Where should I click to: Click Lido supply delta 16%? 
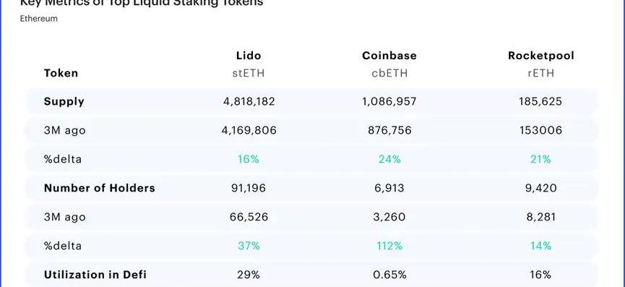point(249,159)
